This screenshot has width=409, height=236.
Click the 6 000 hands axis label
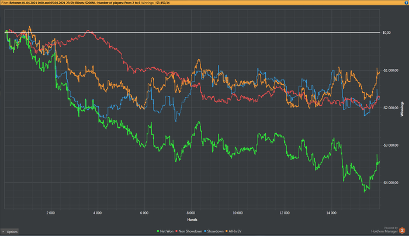pyautogui.click(x=144, y=213)
